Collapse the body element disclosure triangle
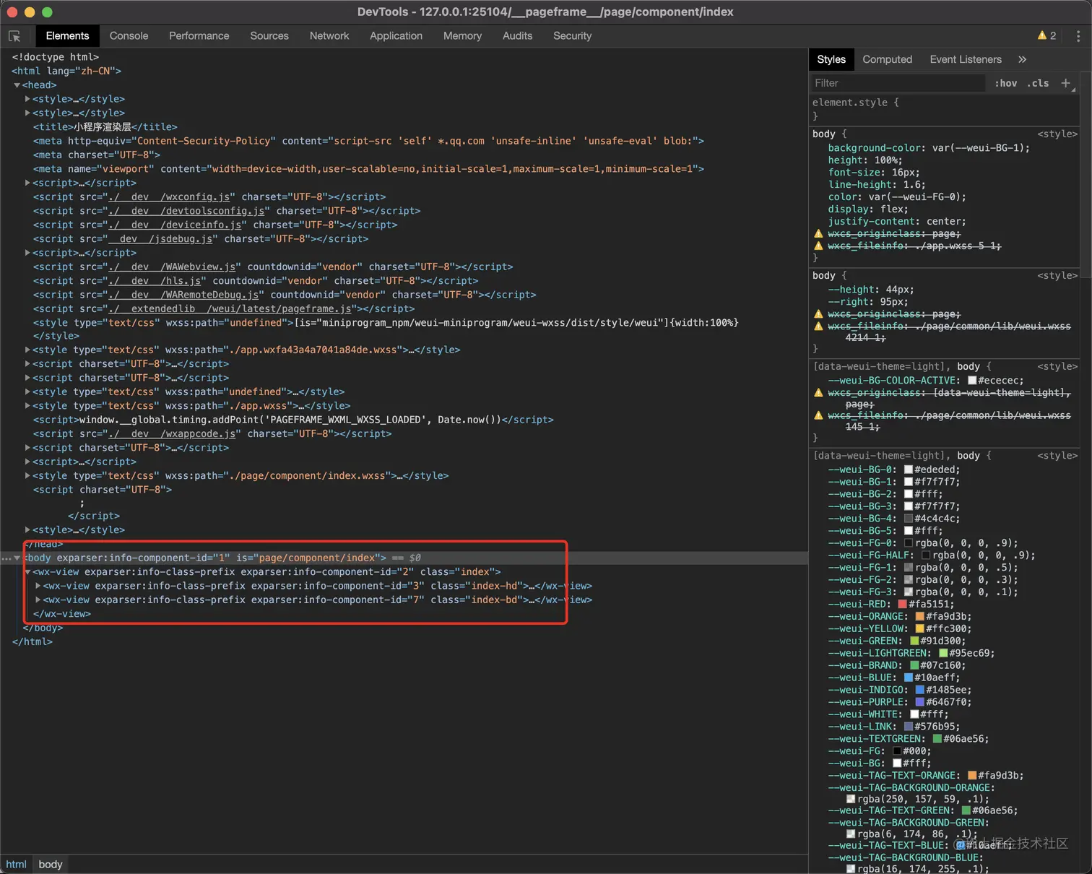The image size is (1092, 874). click(x=17, y=558)
